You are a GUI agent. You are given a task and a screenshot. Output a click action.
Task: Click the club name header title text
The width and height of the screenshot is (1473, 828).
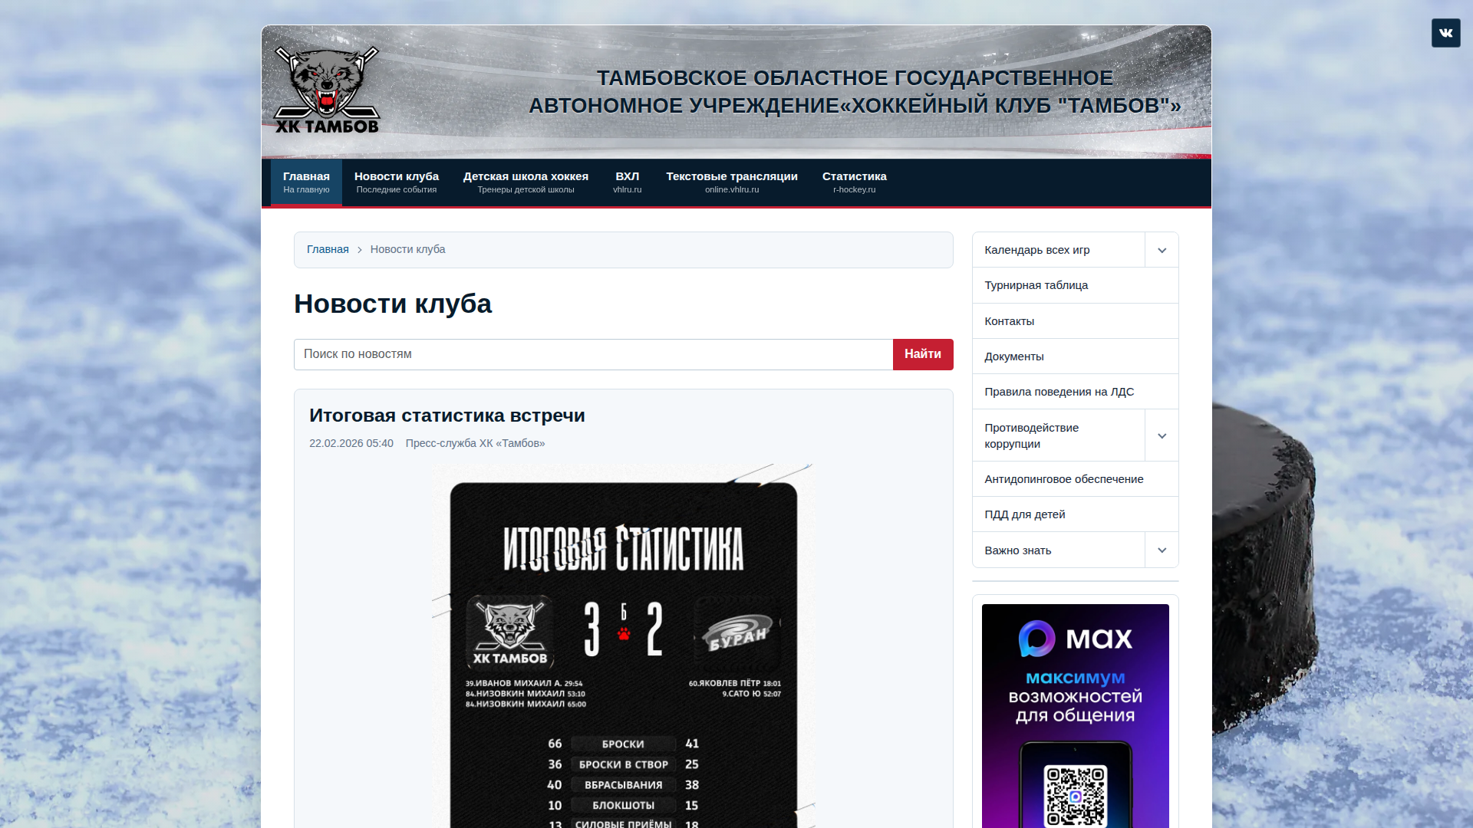855,92
